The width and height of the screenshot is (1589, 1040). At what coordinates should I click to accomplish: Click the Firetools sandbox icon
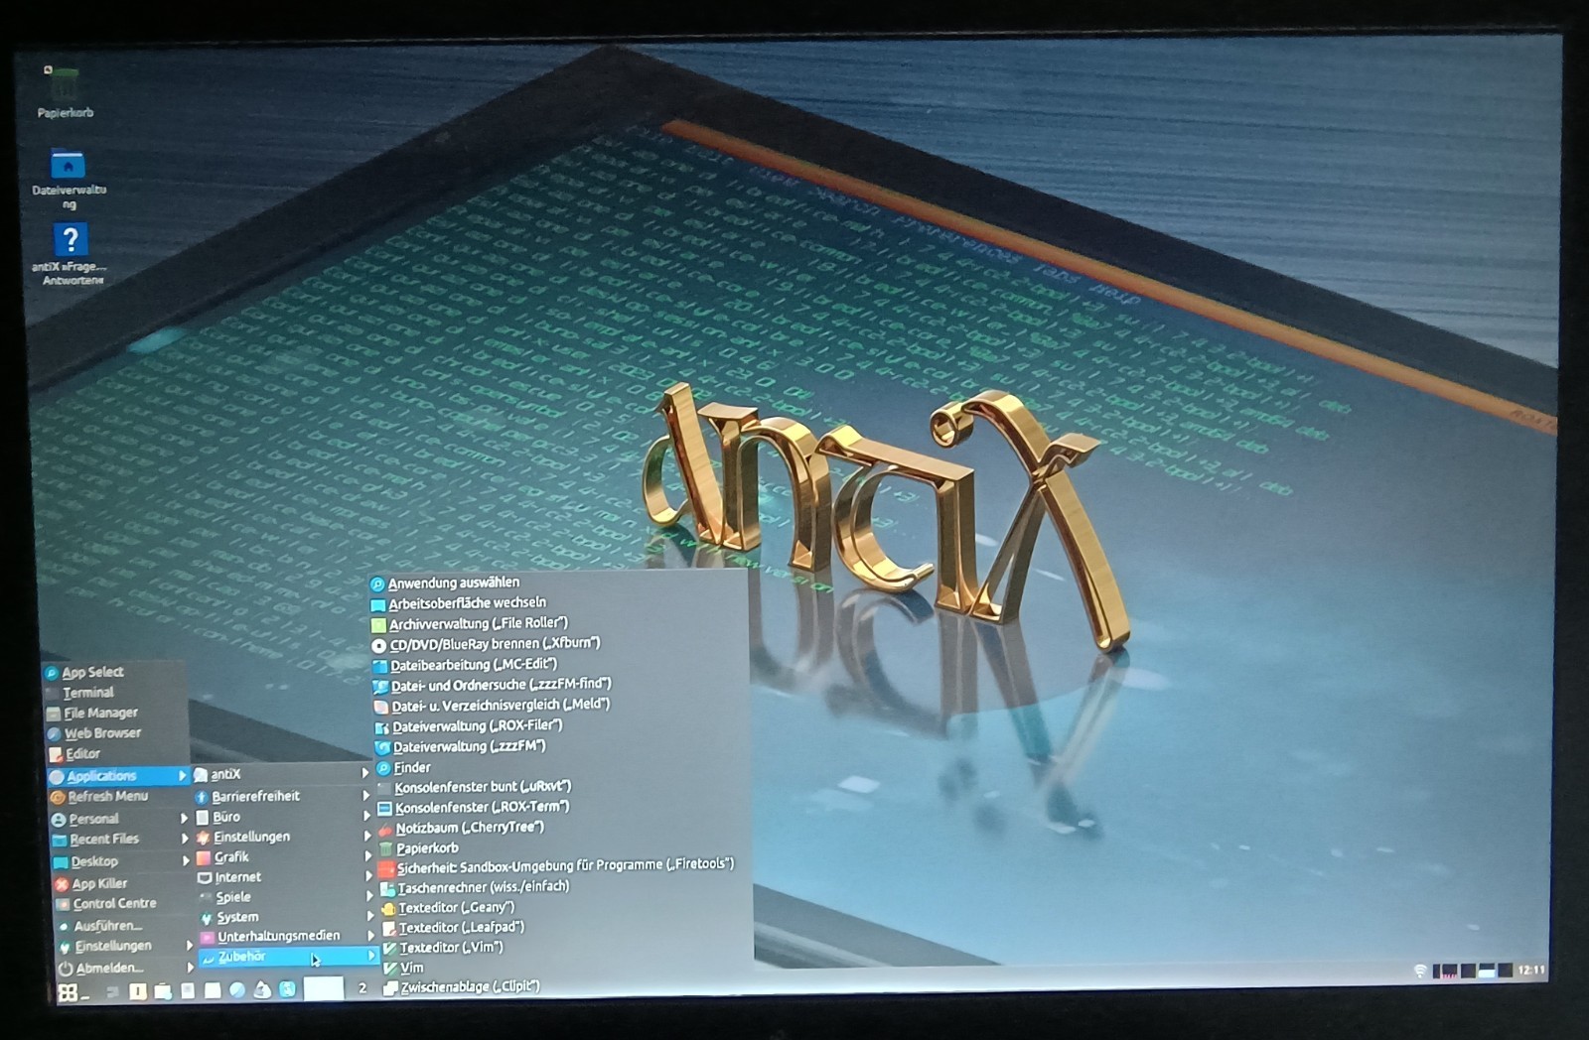pos(387,868)
